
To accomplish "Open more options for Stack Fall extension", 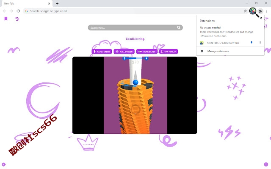I will pos(260,43).
